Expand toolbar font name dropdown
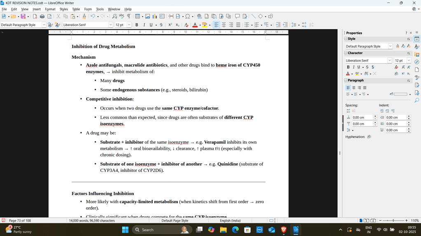421x236 pixels. click(111, 25)
